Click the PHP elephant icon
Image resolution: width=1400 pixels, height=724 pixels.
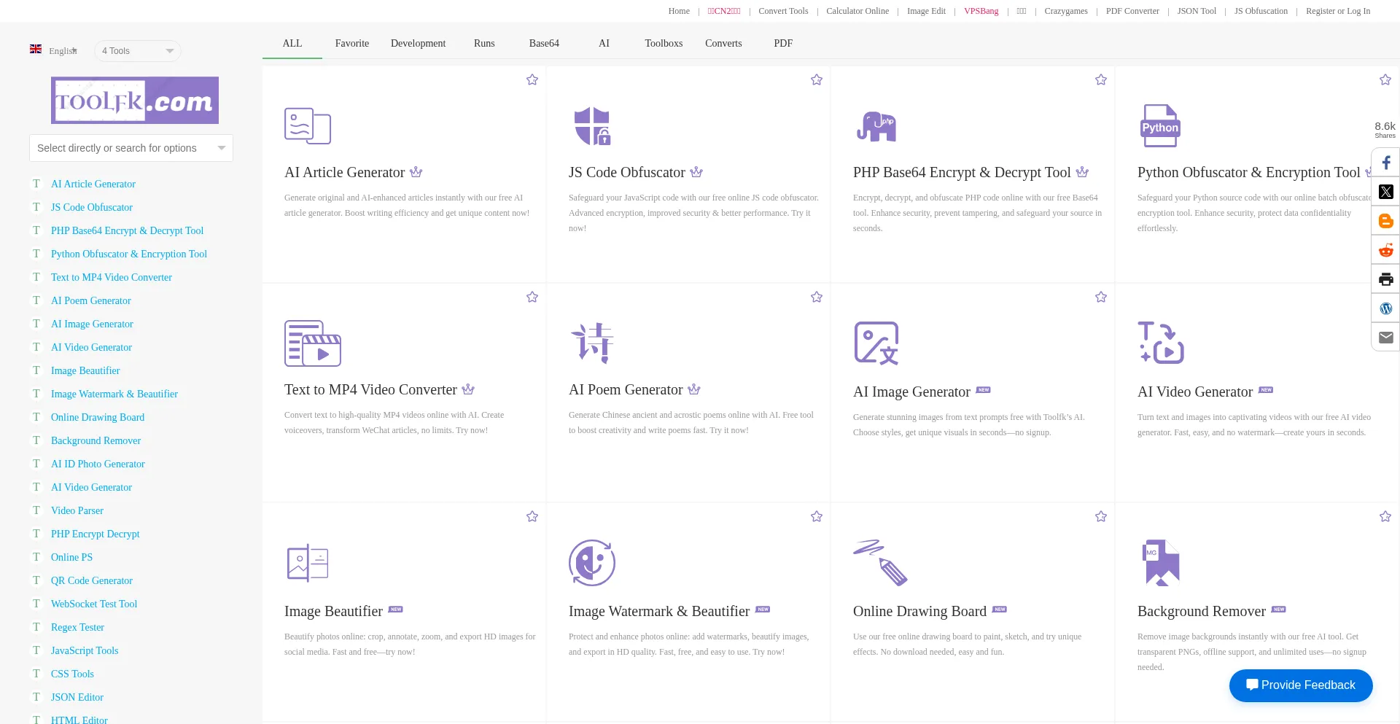click(876, 125)
